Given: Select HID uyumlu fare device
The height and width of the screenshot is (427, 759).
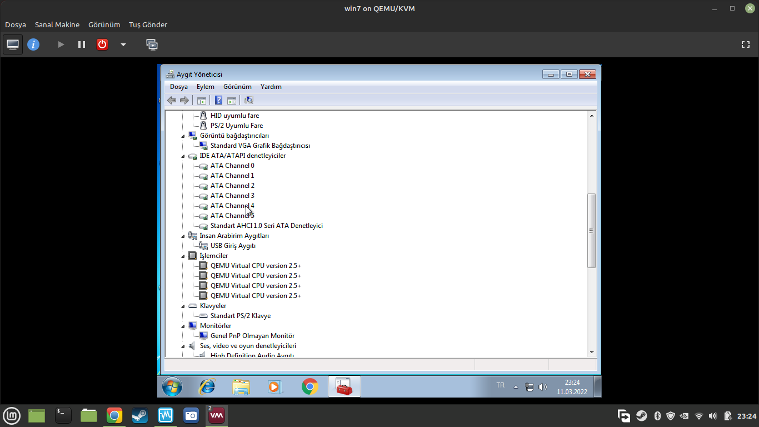Looking at the screenshot, I should pos(234,116).
